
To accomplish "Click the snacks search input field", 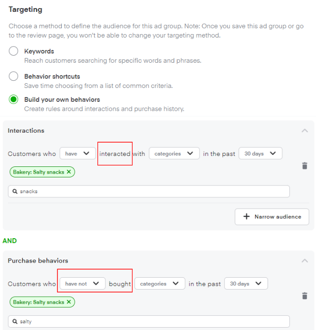I will tap(152, 191).
